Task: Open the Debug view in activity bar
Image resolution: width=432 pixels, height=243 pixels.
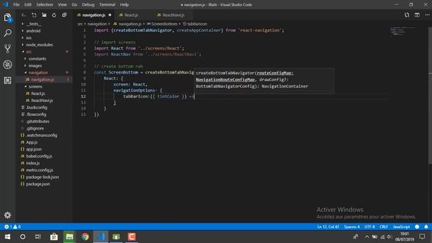Action: [7, 65]
